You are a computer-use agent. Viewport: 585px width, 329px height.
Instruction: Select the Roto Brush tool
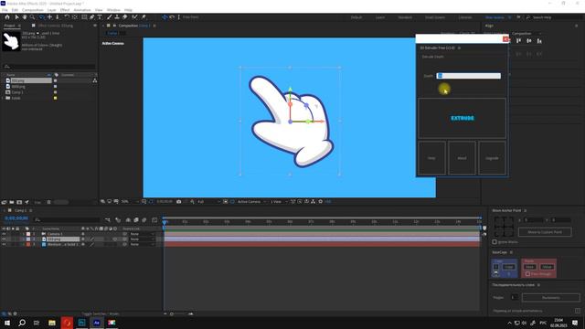point(134,17)
